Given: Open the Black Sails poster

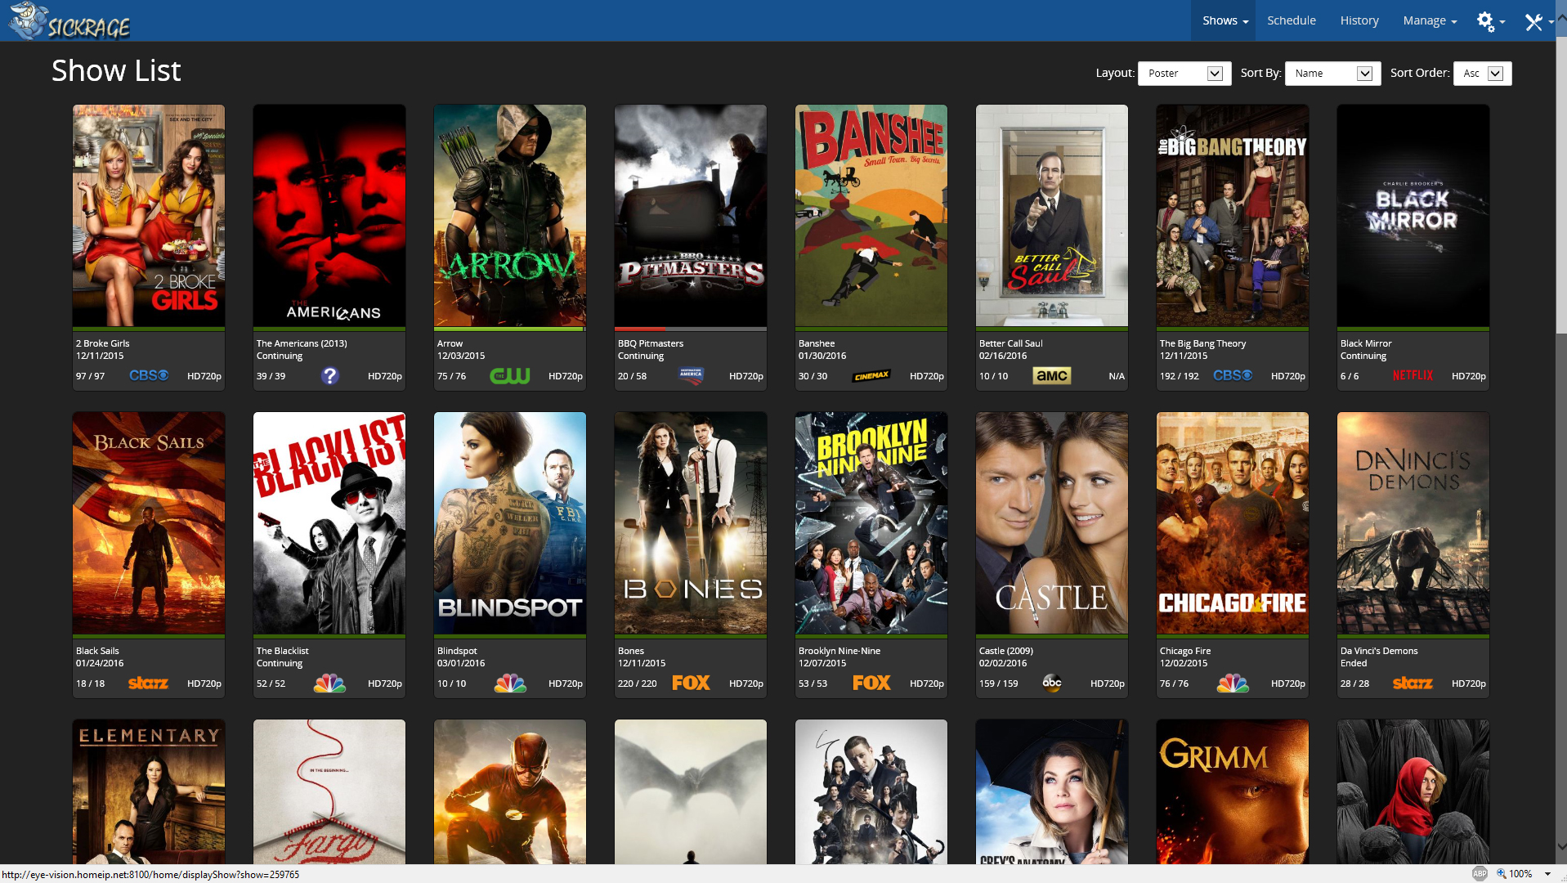Looking at the screenshot, I should click(x=149, y=523).
